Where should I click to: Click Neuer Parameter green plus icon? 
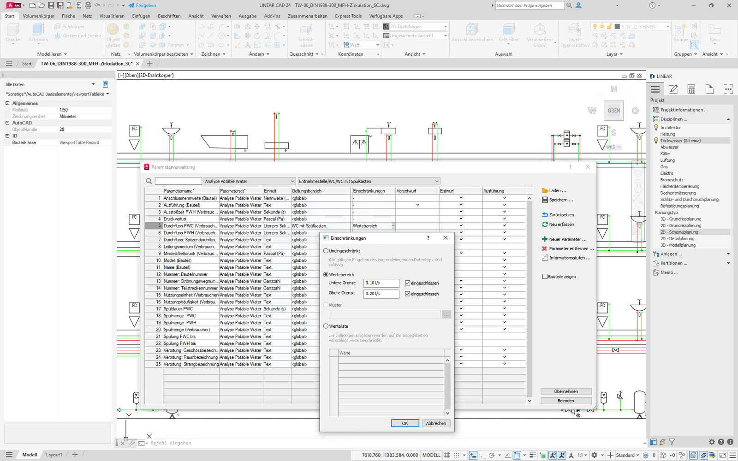click(x=545, y=239)
